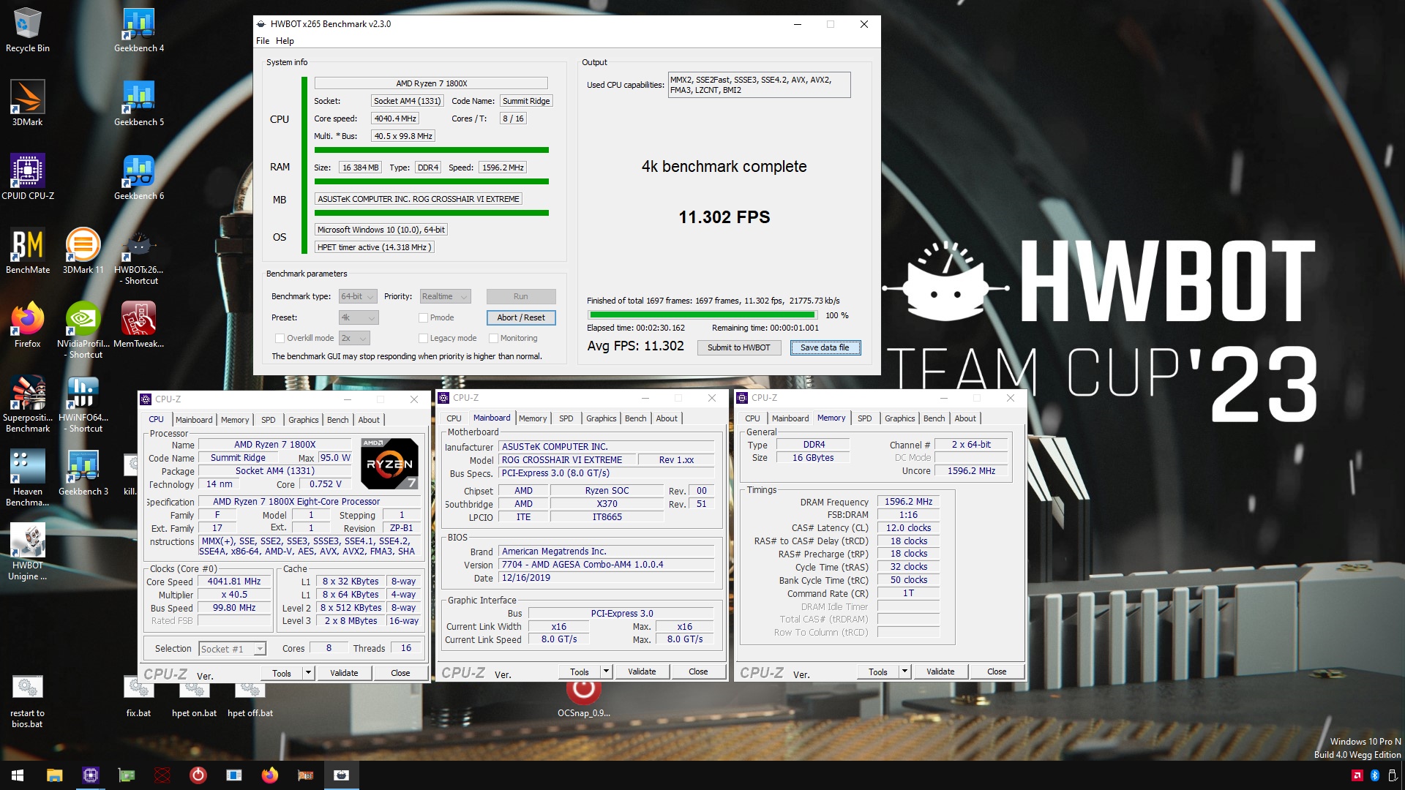Open File Explorer from the taskbar

pos(54,775)
